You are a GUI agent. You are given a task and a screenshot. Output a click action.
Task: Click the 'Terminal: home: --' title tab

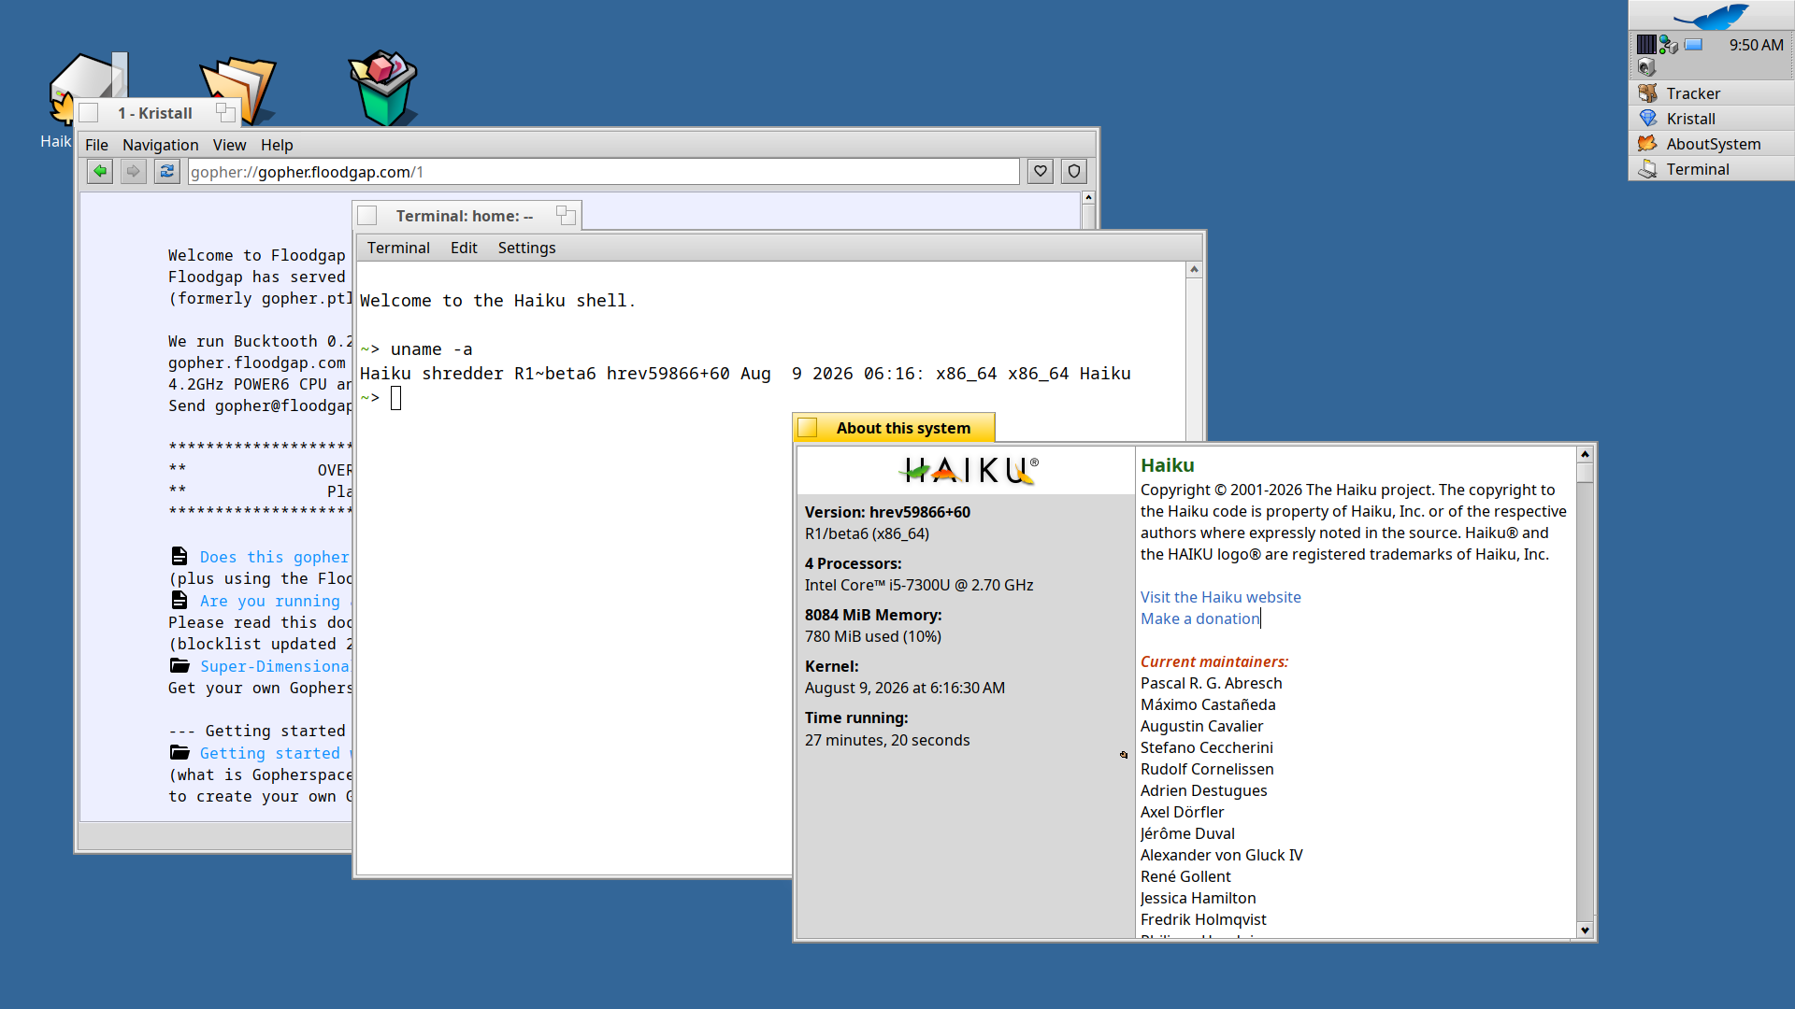(x=467, y=216)
